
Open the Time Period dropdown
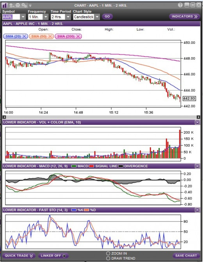point(68,17)
